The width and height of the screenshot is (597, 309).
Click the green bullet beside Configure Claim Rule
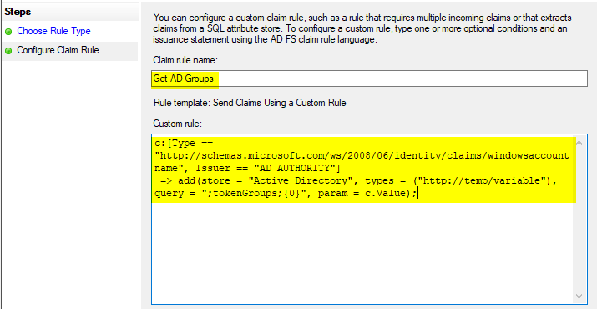(x=8, y=51)
